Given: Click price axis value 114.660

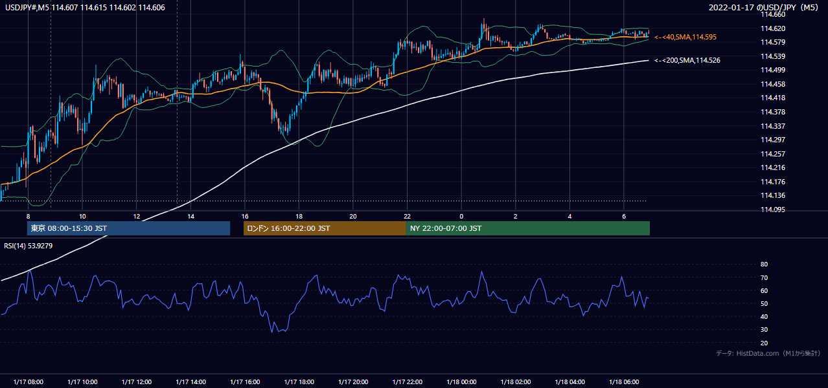Looking at the screenshot, I should (x=774, y=14).
